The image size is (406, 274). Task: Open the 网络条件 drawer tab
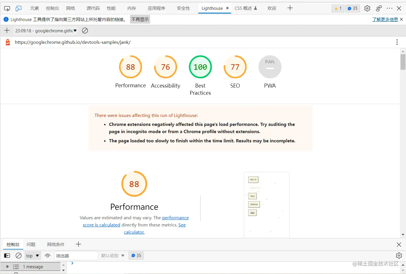pos(56,244)
